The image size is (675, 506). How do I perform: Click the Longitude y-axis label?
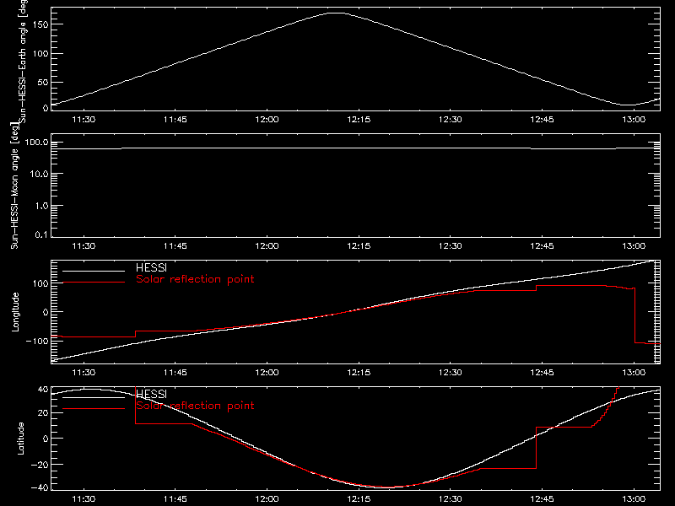(x=15, y=312)
